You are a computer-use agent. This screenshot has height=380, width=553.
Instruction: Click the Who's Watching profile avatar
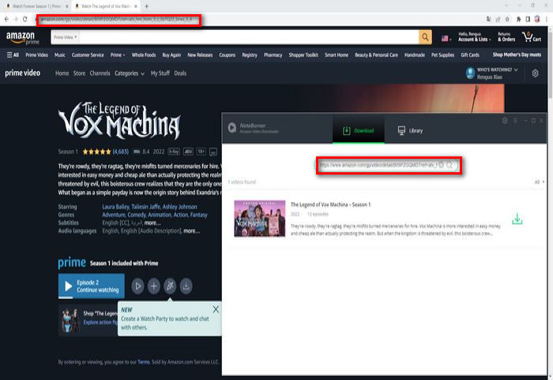pyautogui.click(x=470, y=73)
